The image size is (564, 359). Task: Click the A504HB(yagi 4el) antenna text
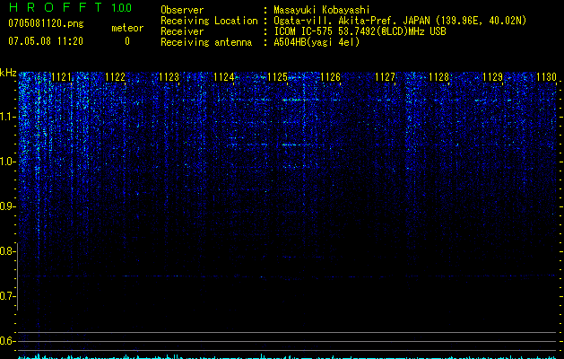click(317, 42)
